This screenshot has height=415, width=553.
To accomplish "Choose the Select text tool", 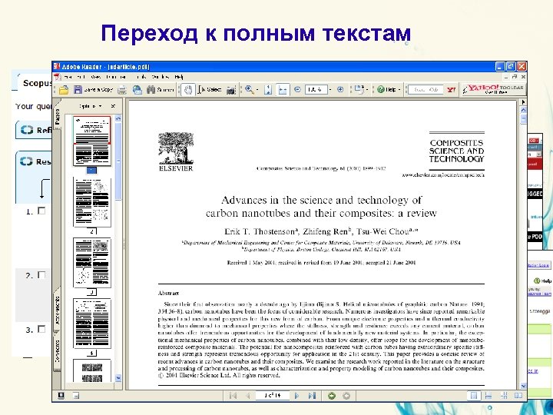I will tap(210, 90).
